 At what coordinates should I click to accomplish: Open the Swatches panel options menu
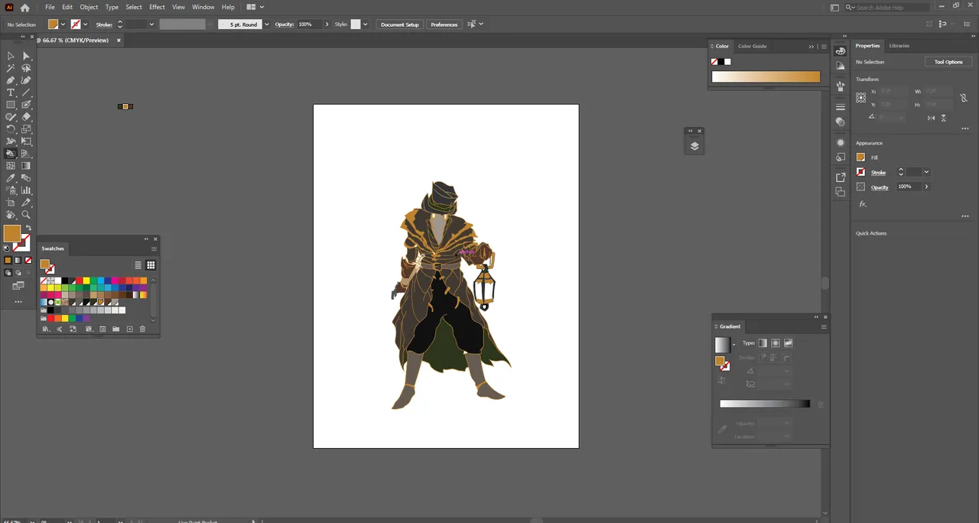point(154,249)
